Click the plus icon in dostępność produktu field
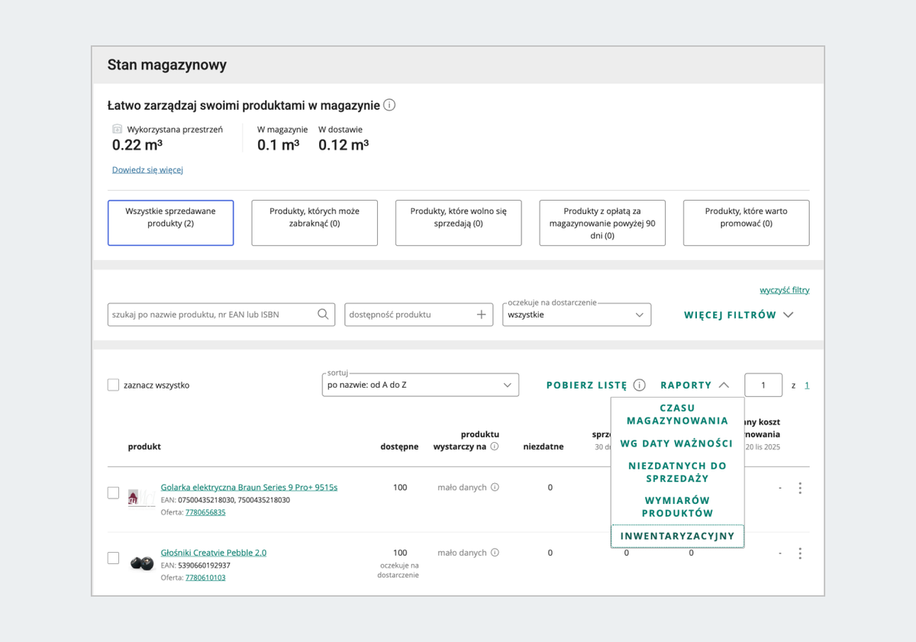The height and width of the screenshot is (642, 916). coord(481,315)
